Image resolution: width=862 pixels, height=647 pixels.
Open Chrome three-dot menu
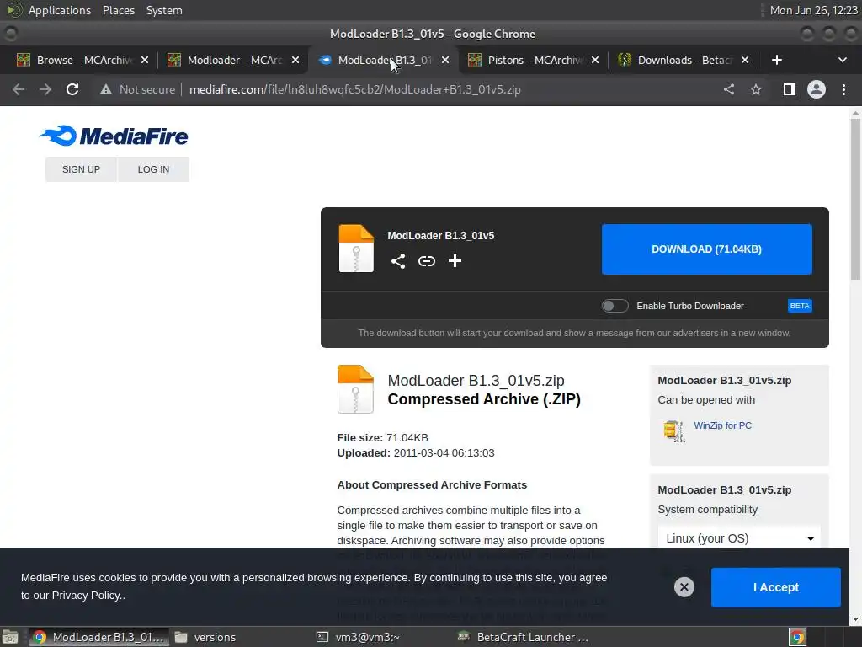[843, 89]
